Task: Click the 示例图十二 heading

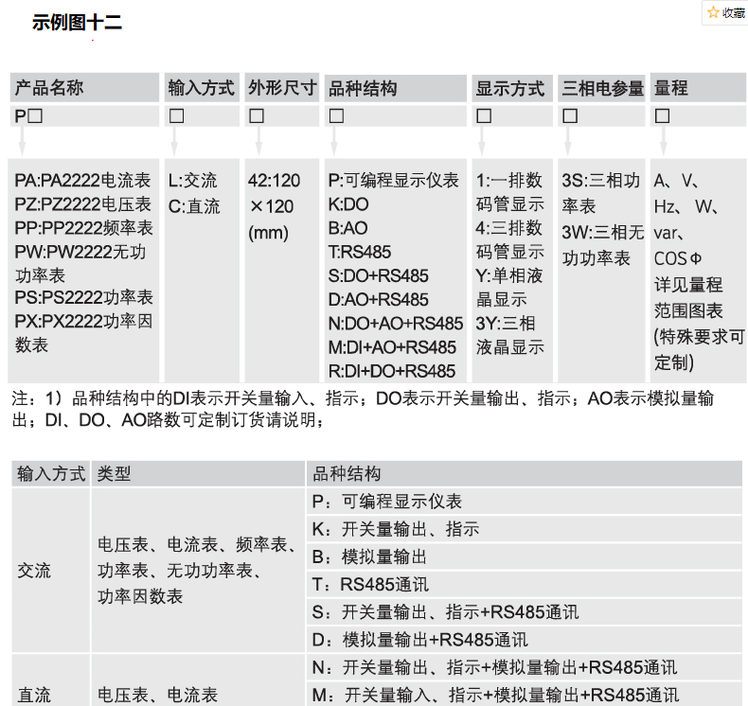Action: 78,23
